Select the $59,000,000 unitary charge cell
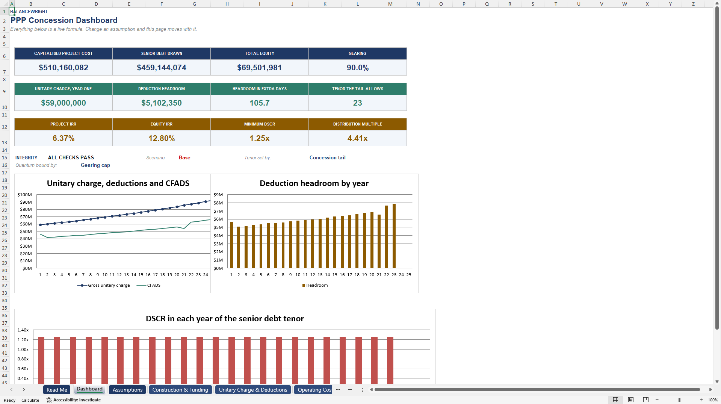This screenshot has width=721, height=404. click(63, 103)
